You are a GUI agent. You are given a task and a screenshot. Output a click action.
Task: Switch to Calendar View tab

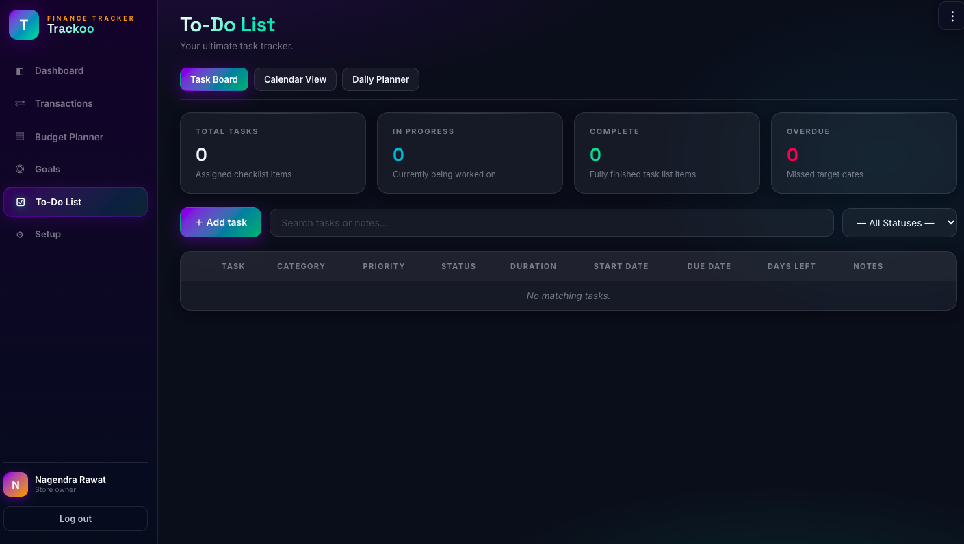coord(296,79)
